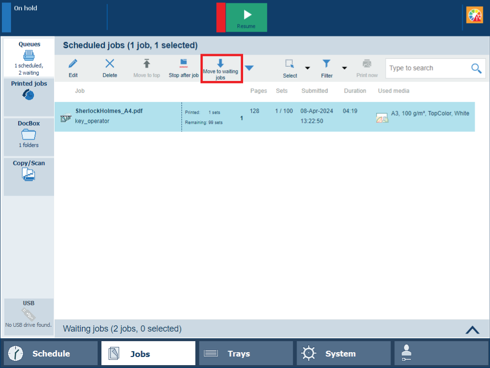Screen dimensions: 490x368
Task: Click the Edit pencil icon
Action: click(73, 64)
